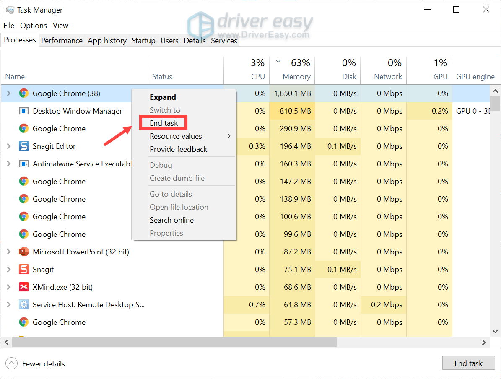Click the Antimalware Service Executable icon

pyautogui.click(x=23, y=164)
